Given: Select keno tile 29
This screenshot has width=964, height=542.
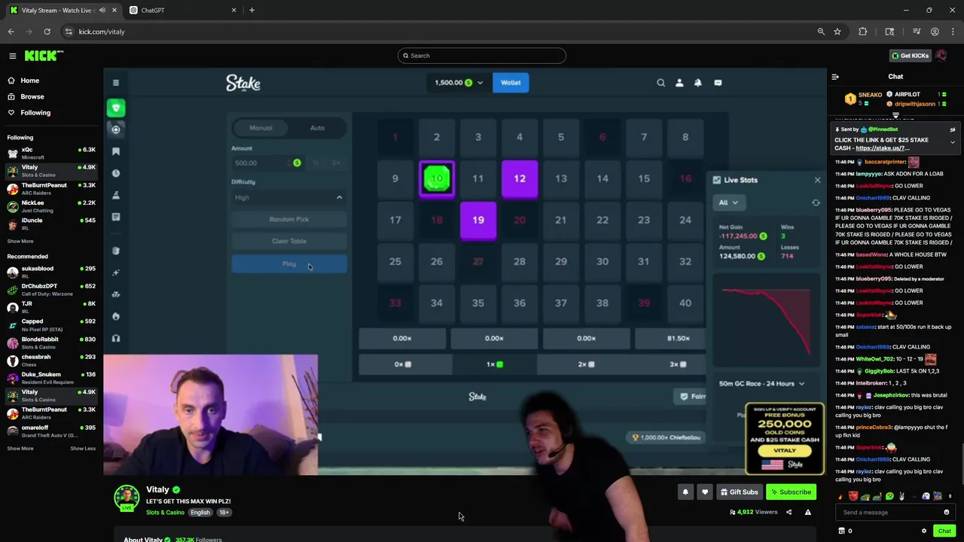Looking at the screenshot, I should tap(561, 262).
